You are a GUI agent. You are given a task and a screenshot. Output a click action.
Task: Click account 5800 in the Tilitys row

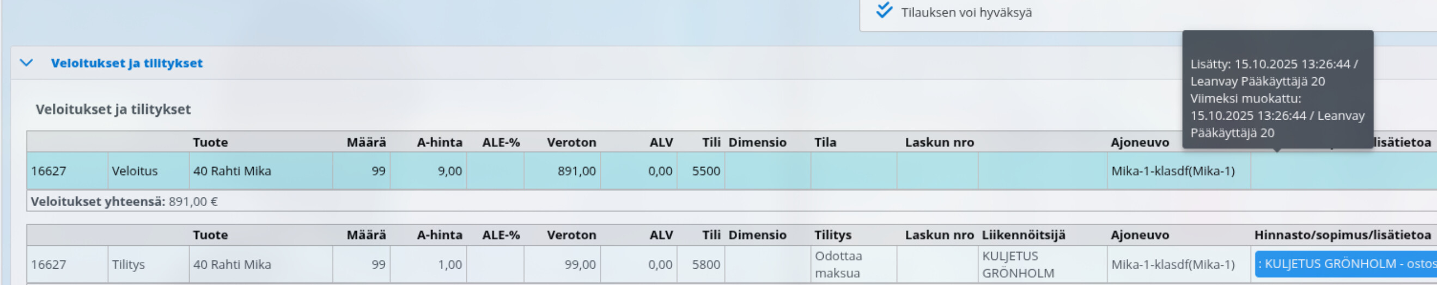pyautogui.click(x=705, y=264)
